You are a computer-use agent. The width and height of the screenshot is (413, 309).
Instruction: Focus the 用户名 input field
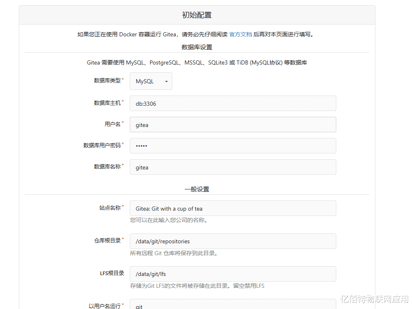point(233,124)
